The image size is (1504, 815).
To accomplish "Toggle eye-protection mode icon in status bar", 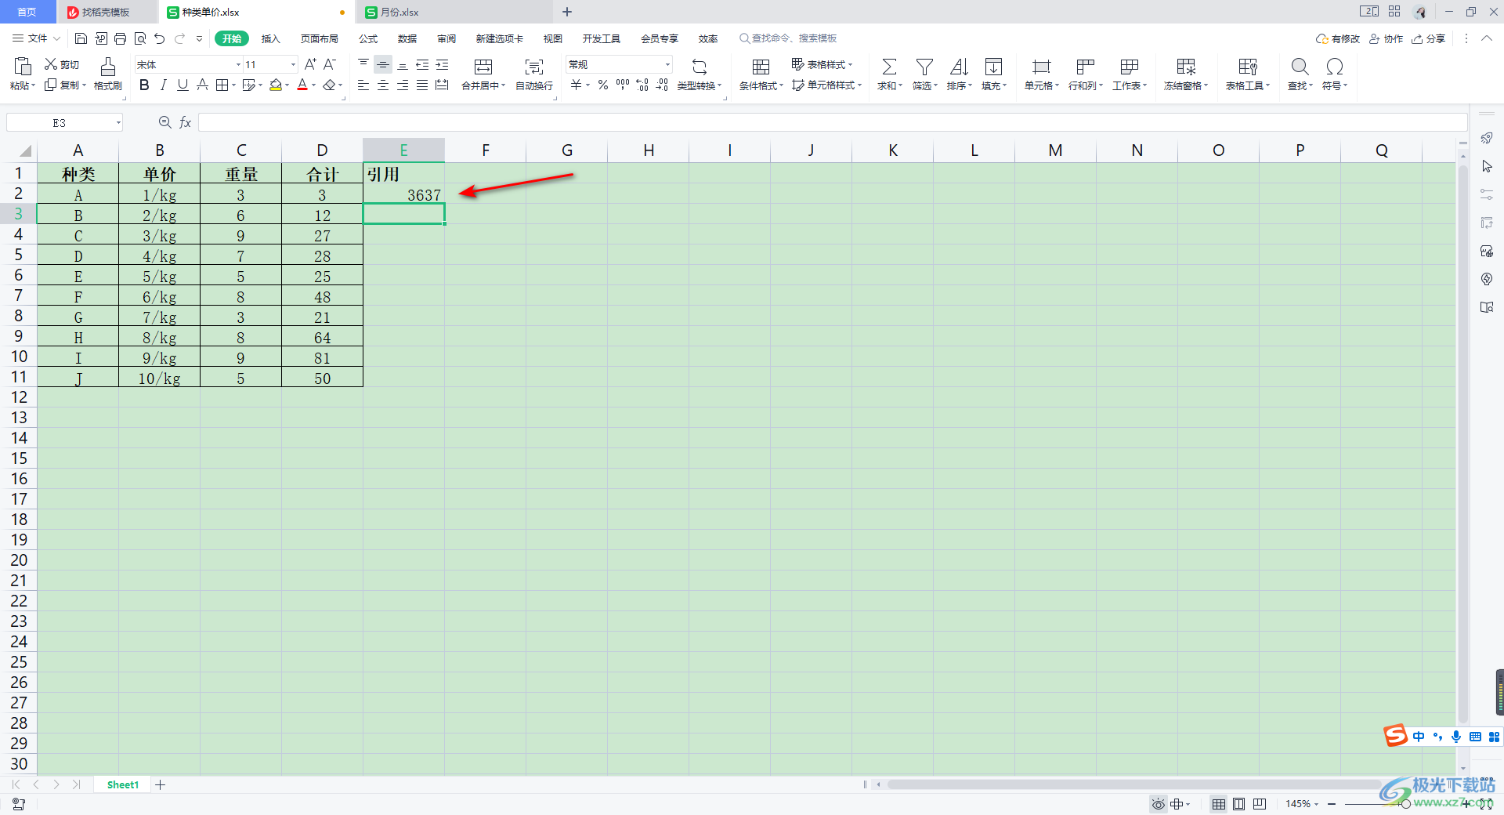I will pos(1159,804).
